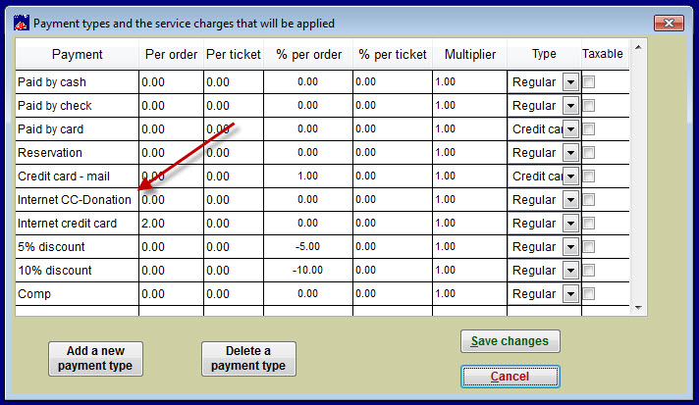This screenshot has height=405, width=699.
Task: Click the -5.00 % per order value
Action: (x=307, y=247)
